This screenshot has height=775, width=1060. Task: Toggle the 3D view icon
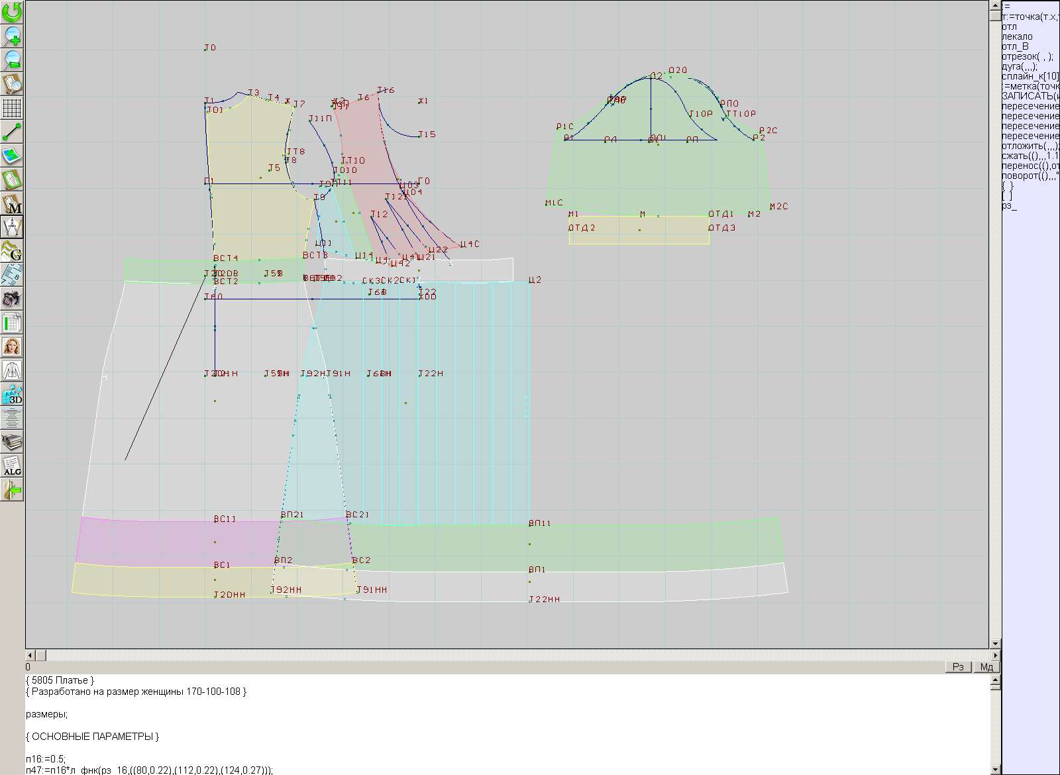coord(12,394)
